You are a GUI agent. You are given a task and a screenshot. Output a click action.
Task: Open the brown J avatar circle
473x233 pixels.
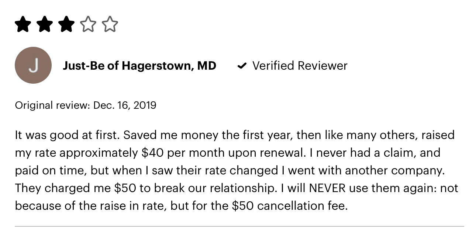click(x=33, y=65)
